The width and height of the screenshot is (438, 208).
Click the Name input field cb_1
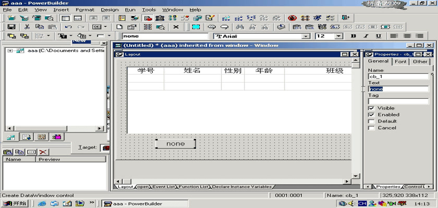click(398, 76)
